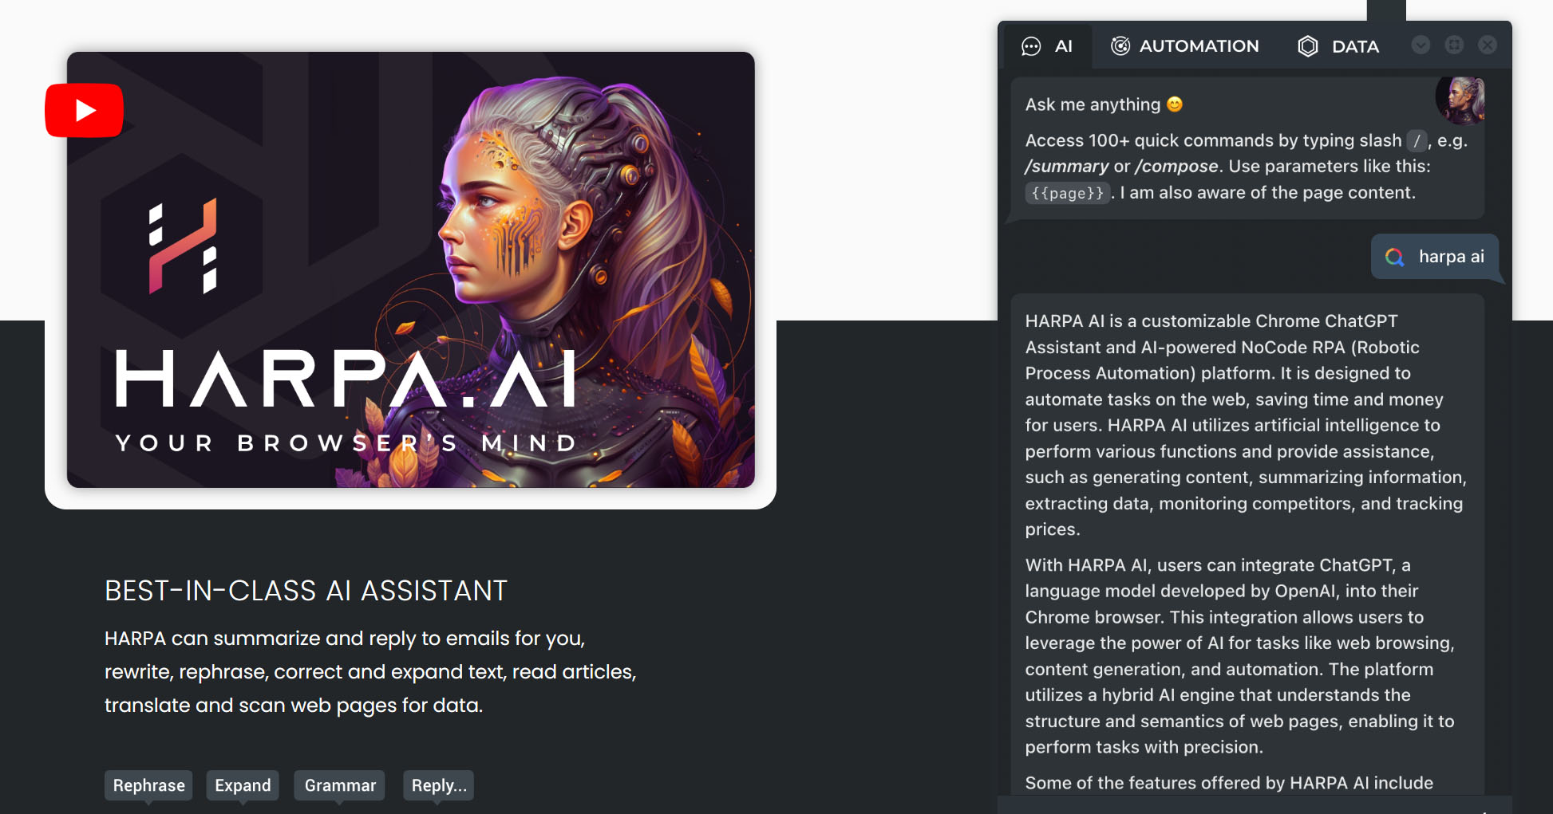The height and width of the screenshot is (814, 1553).
Task: Click the Data hexagon icon
Action: [1307, 46]
